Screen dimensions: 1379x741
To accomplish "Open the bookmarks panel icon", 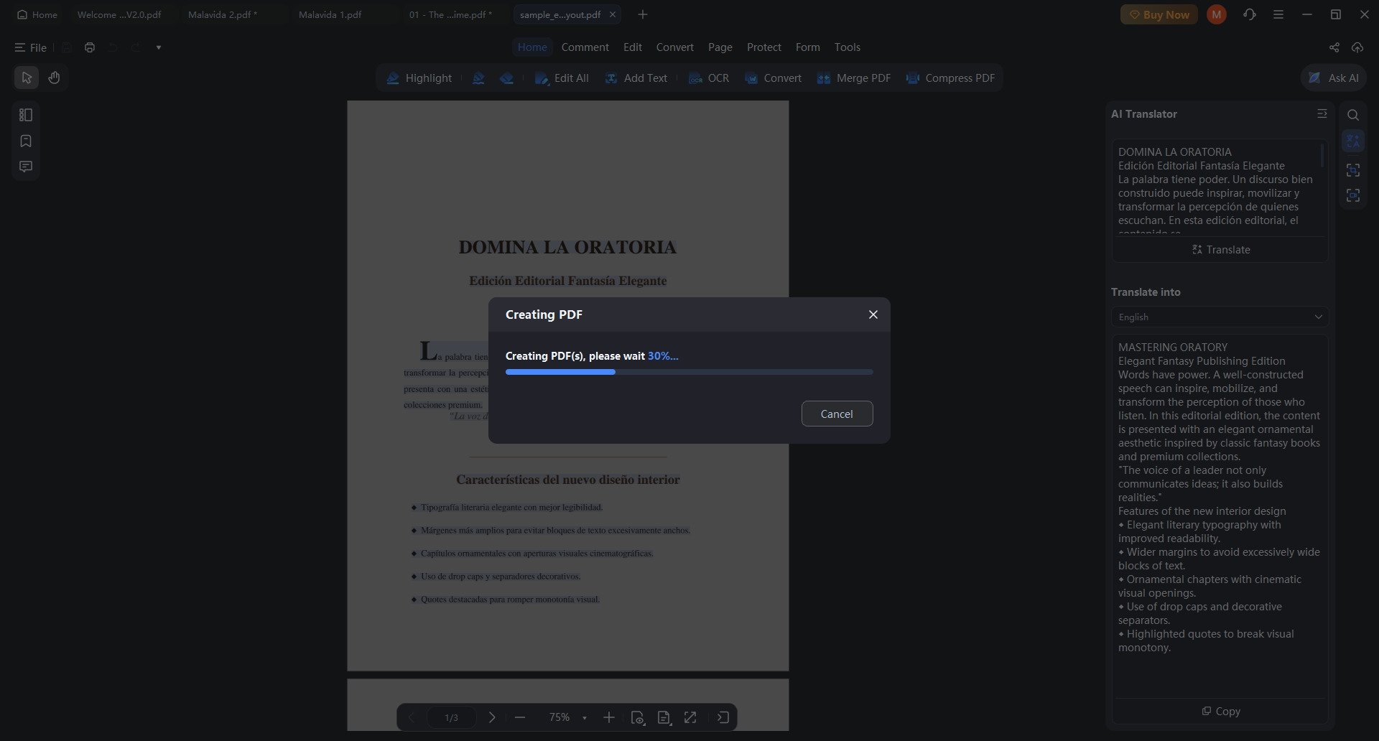I will point(26,141).
